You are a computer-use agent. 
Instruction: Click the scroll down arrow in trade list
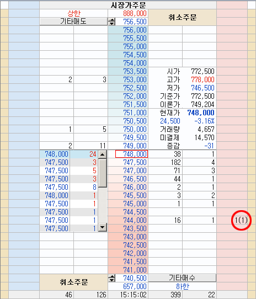pyautogui.click(x=103, y=227)
